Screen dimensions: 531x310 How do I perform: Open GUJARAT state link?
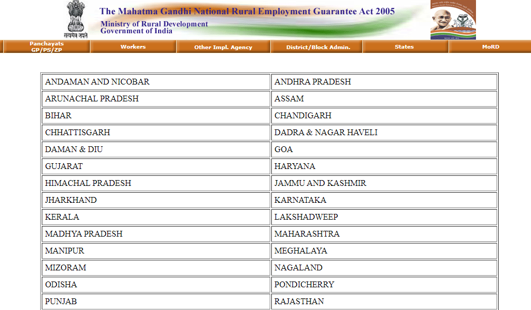(63, 166)
